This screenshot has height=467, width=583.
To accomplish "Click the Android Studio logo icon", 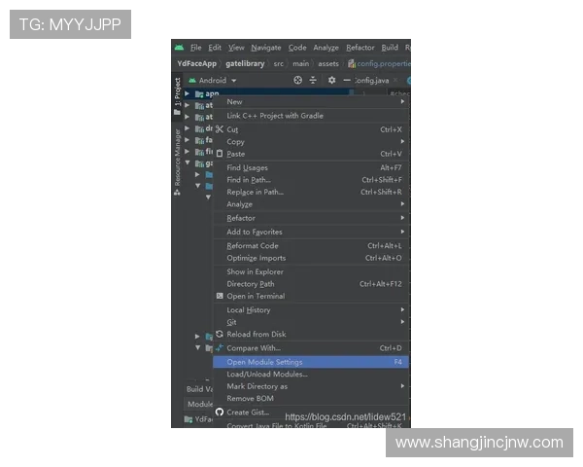I will [x=179, y=48].
